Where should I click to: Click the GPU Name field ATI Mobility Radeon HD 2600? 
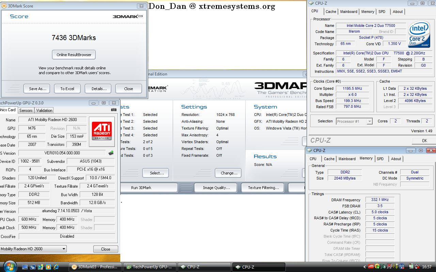pyautogui.click(x=52, y=120)
